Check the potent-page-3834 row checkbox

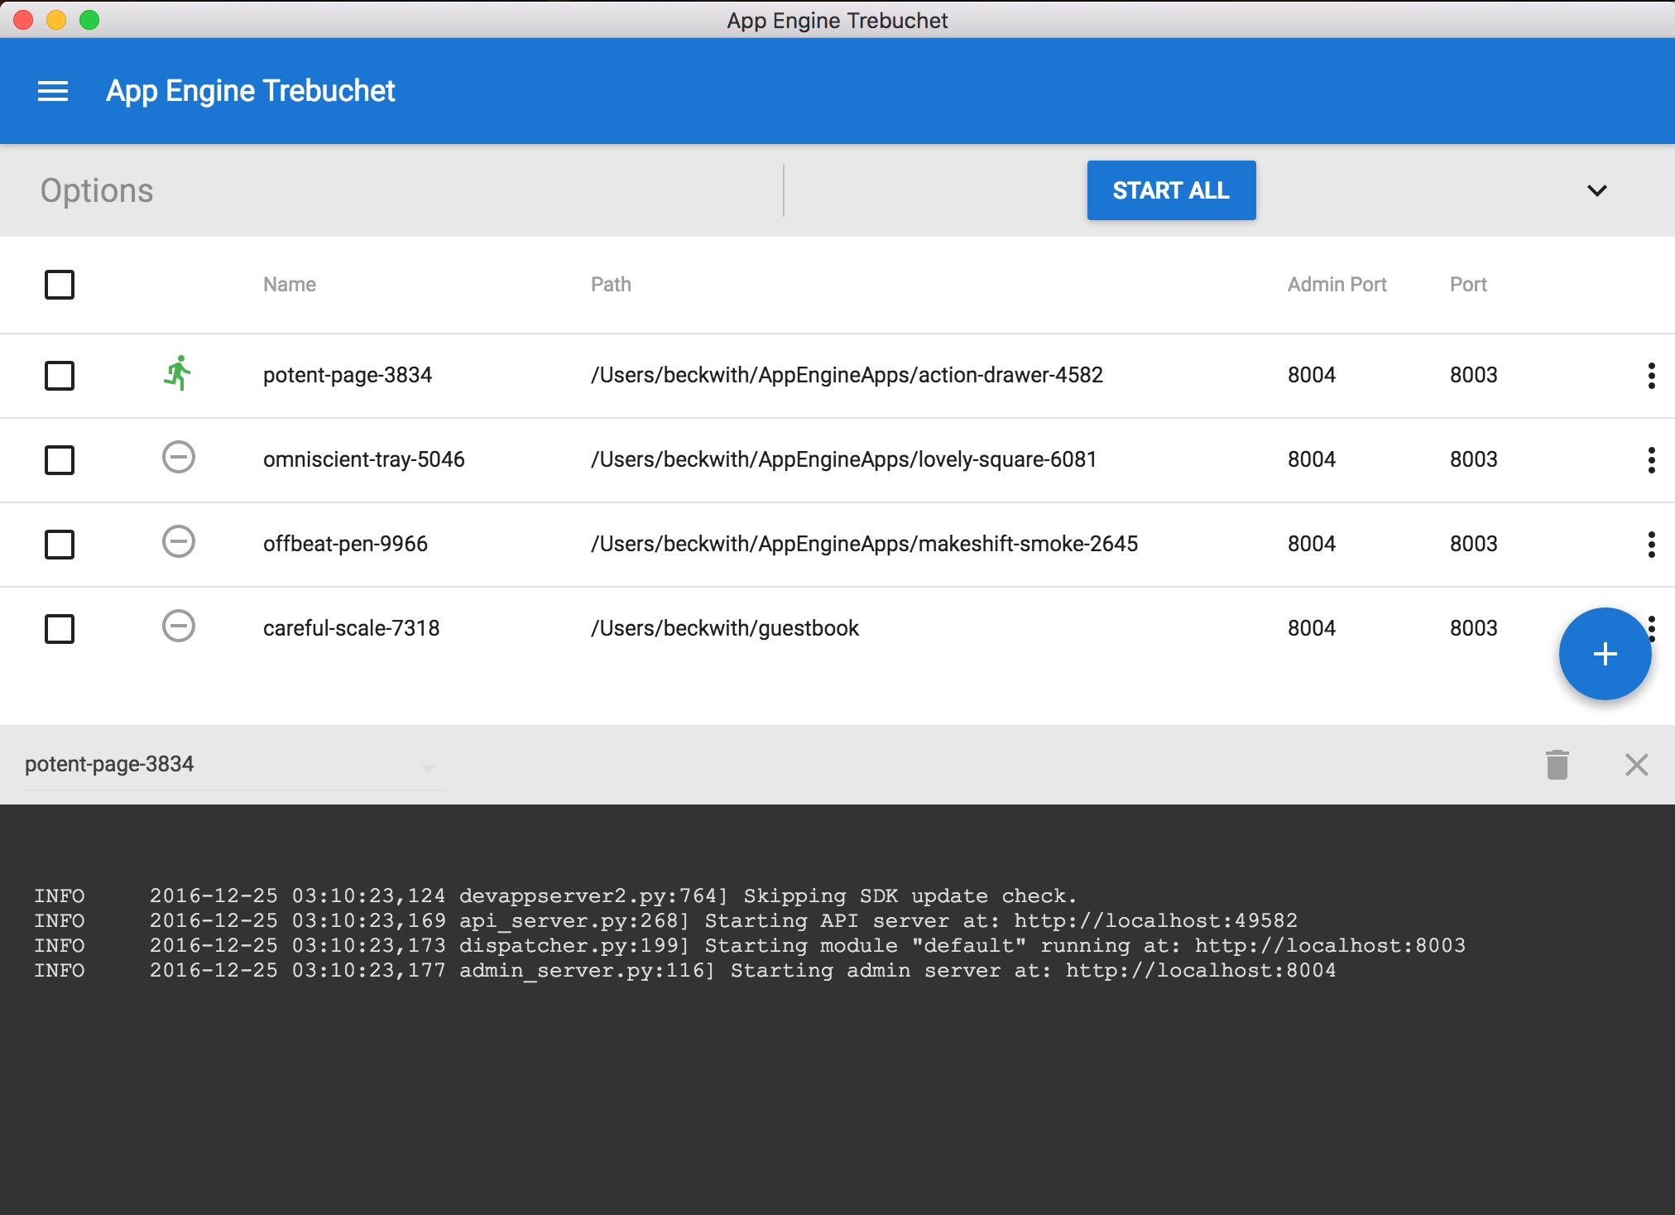tap(60, 376)
